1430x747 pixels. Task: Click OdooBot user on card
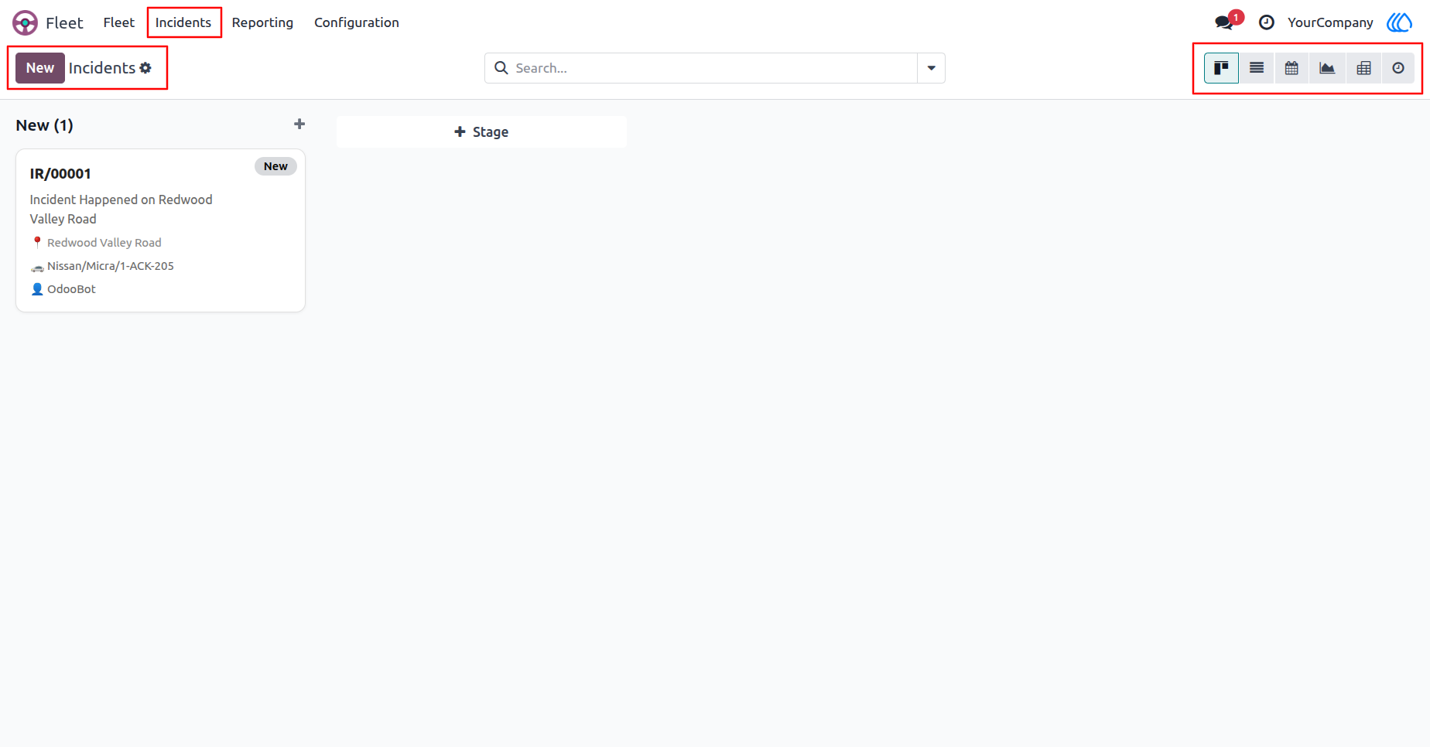pyautogui.click(x=71, y=289)
